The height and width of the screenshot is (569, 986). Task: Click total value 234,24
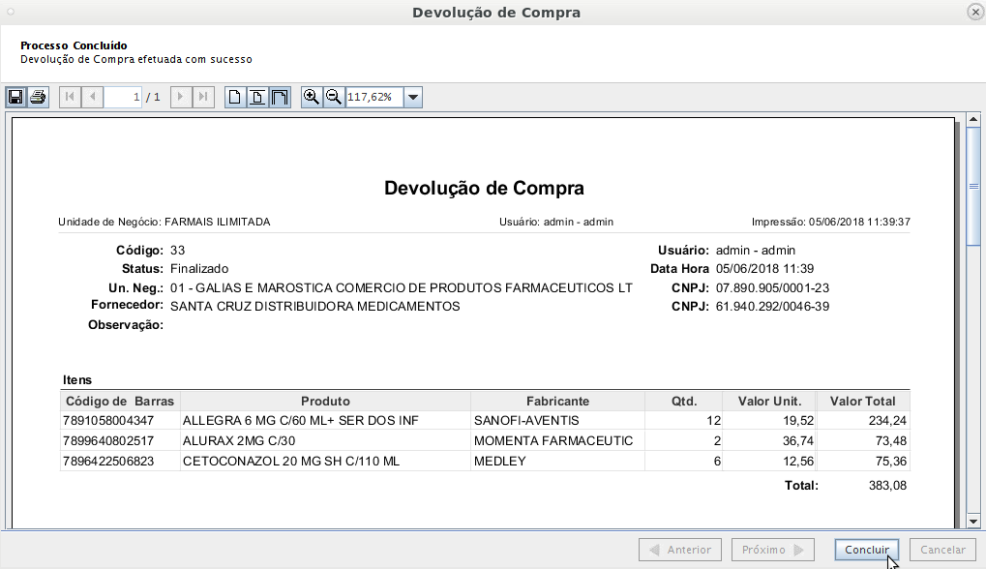886,421
